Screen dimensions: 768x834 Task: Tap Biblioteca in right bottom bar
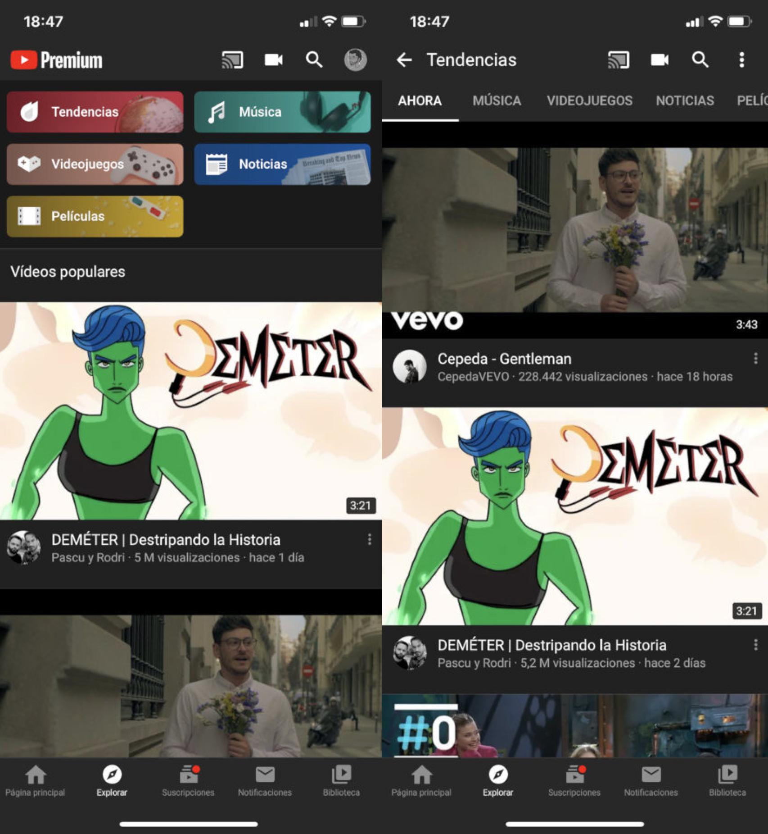[x=727, y=781]
